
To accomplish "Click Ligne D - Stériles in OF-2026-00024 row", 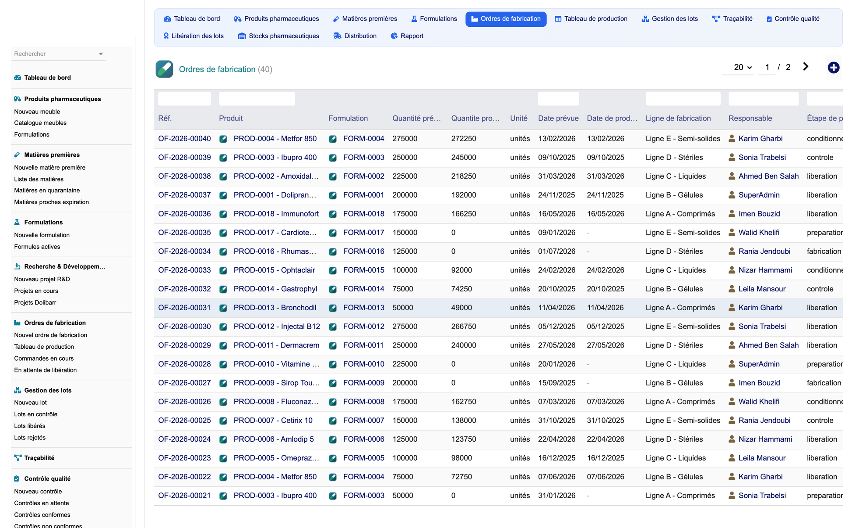I will click(x=674, y=439).
